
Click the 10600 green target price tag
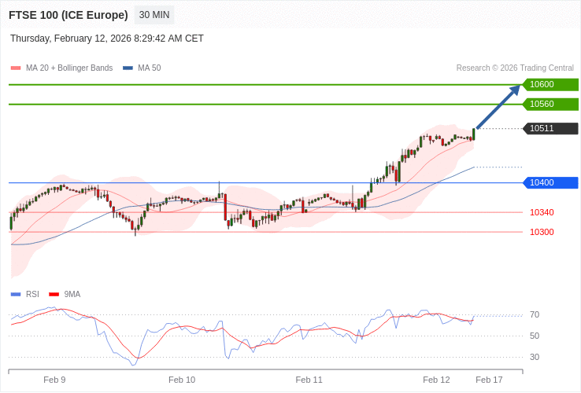550,85
